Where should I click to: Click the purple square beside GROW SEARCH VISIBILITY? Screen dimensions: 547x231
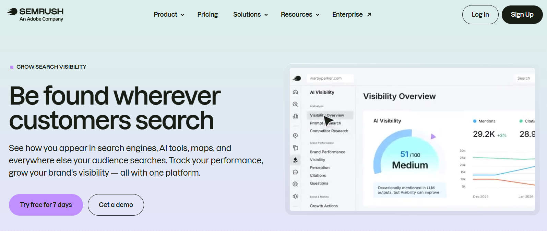pyautogui.click(x=12, y=67)
